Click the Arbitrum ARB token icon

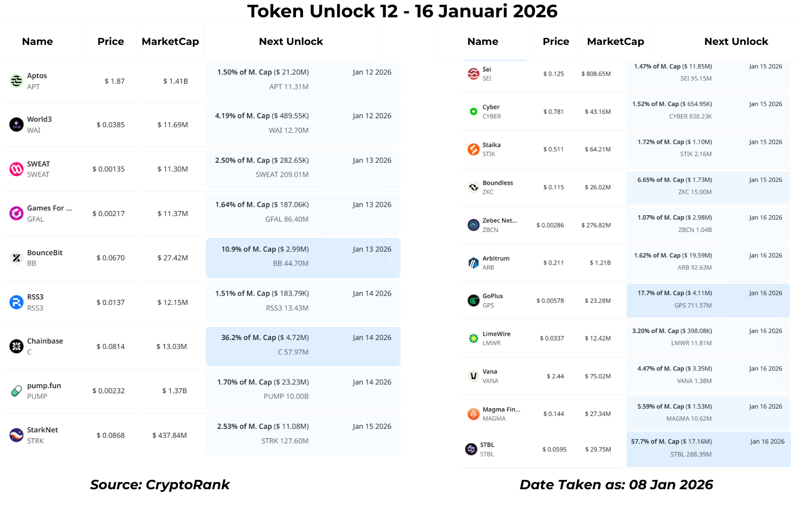[x=473, y=263]
